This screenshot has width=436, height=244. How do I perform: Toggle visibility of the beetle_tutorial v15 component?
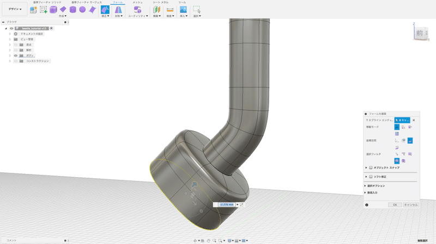click(x=11, y=28)
